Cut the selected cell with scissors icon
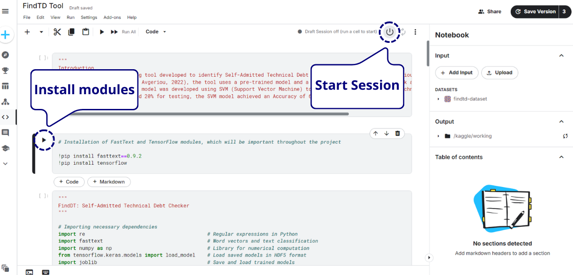Screen dimensions: 573x275 [x=57, y=32]
